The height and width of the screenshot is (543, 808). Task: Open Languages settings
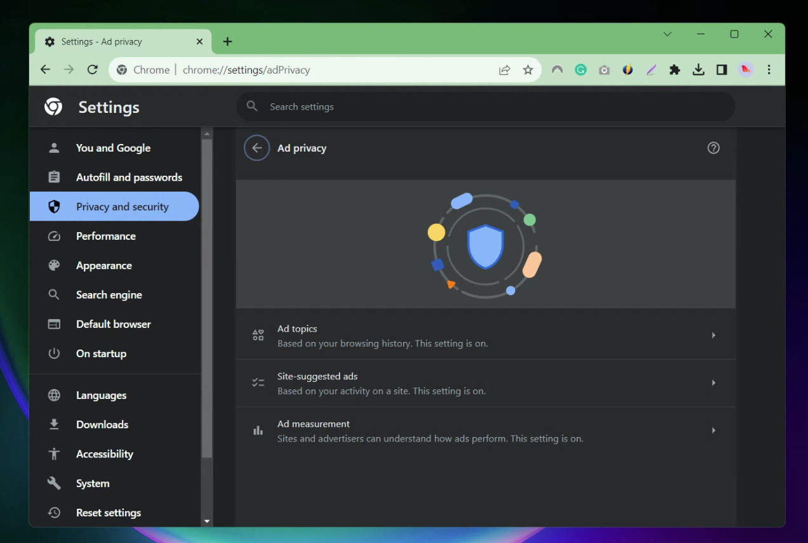tap(114, 395)
